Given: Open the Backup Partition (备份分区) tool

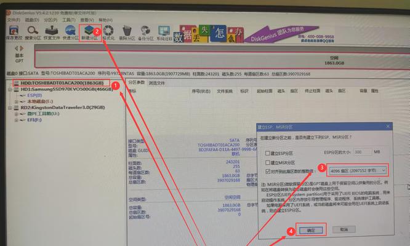Looking at the screenshot, I should coord(146,33).
